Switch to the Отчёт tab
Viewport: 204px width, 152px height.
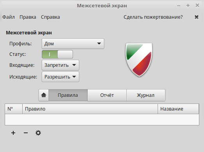coord(107,95)
